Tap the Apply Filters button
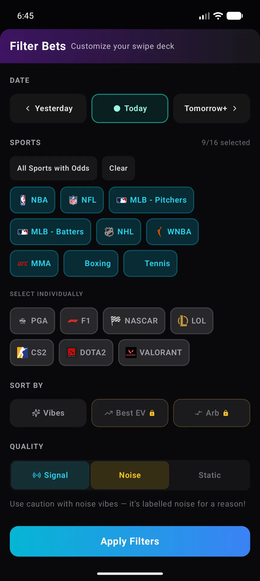The height and width of the screenshot is (581, 260). click(130, 541)
